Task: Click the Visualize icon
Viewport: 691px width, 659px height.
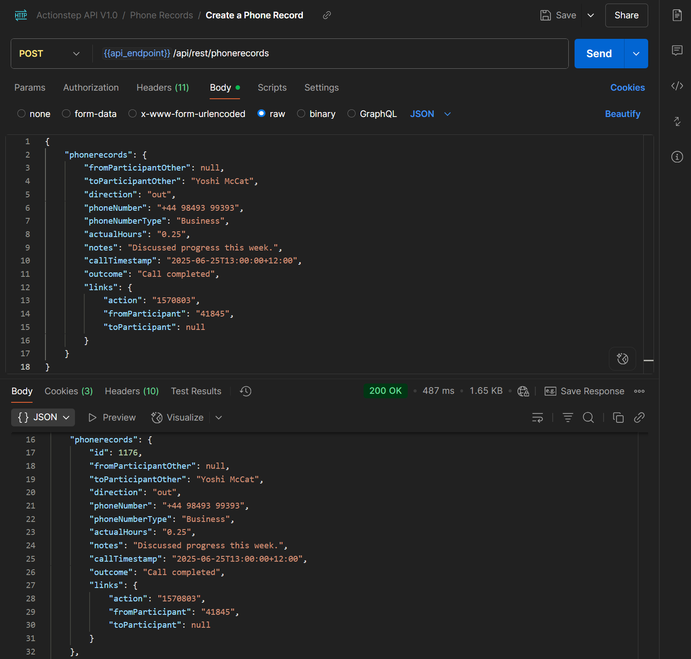Action: tap(157, 417)
